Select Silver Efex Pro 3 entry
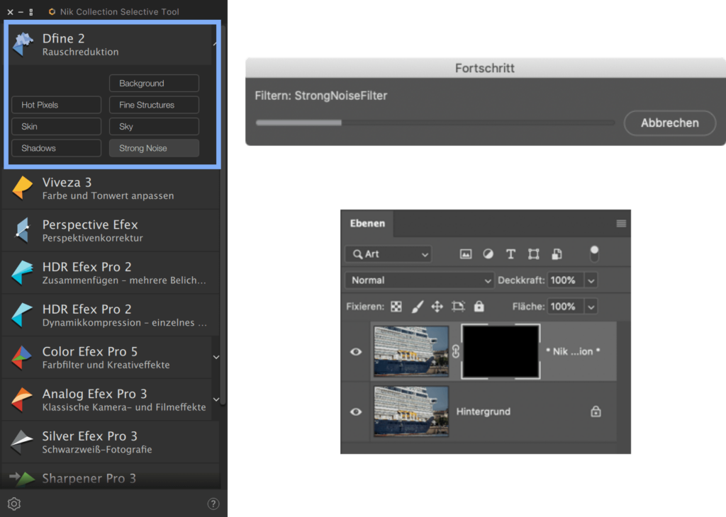Viewport: 726px width, 517px height. (x=111, y=442)
